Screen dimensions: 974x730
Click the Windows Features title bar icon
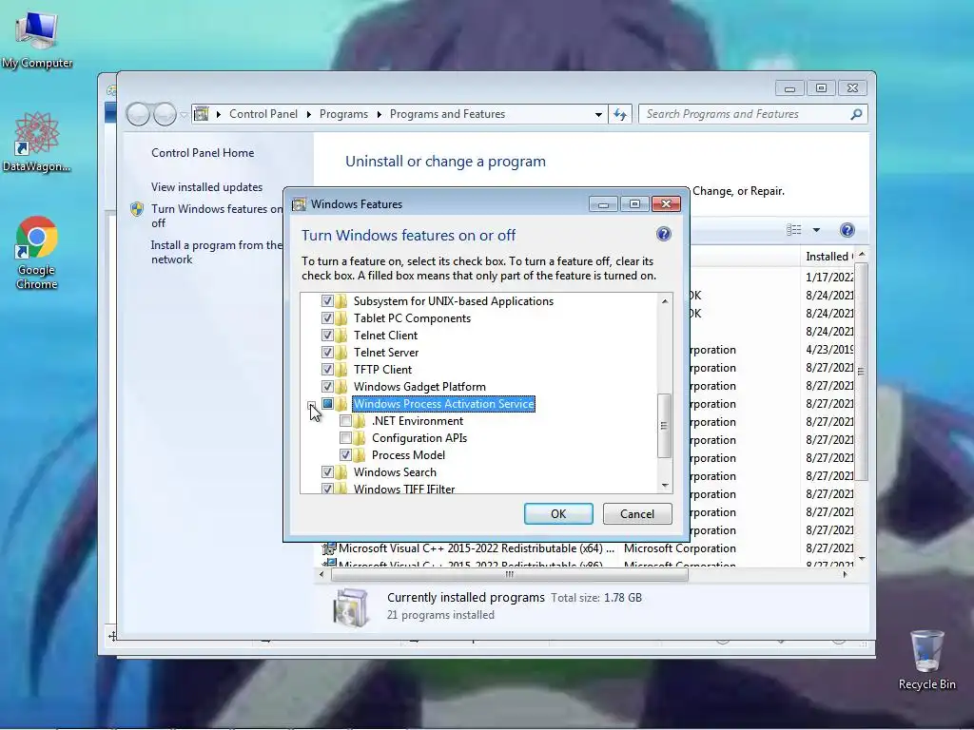pos(300,204)
